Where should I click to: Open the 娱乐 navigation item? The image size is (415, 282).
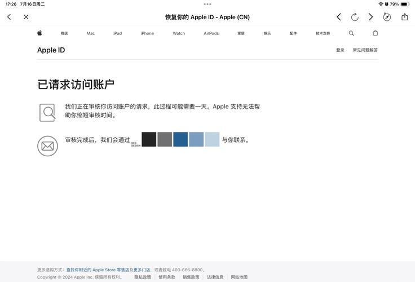(x=267, y=33)
